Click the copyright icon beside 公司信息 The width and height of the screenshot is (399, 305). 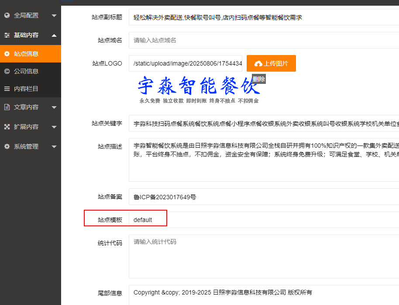tap(7, 71)
